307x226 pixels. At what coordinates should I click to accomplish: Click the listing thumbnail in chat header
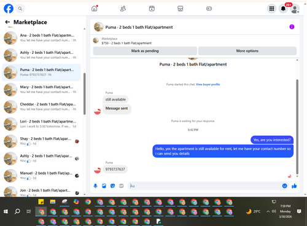tap(99, 27)
